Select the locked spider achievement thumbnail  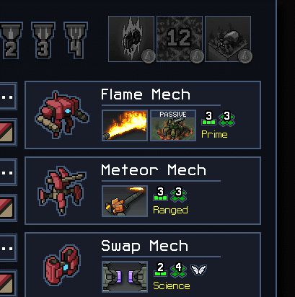[228, 39]
